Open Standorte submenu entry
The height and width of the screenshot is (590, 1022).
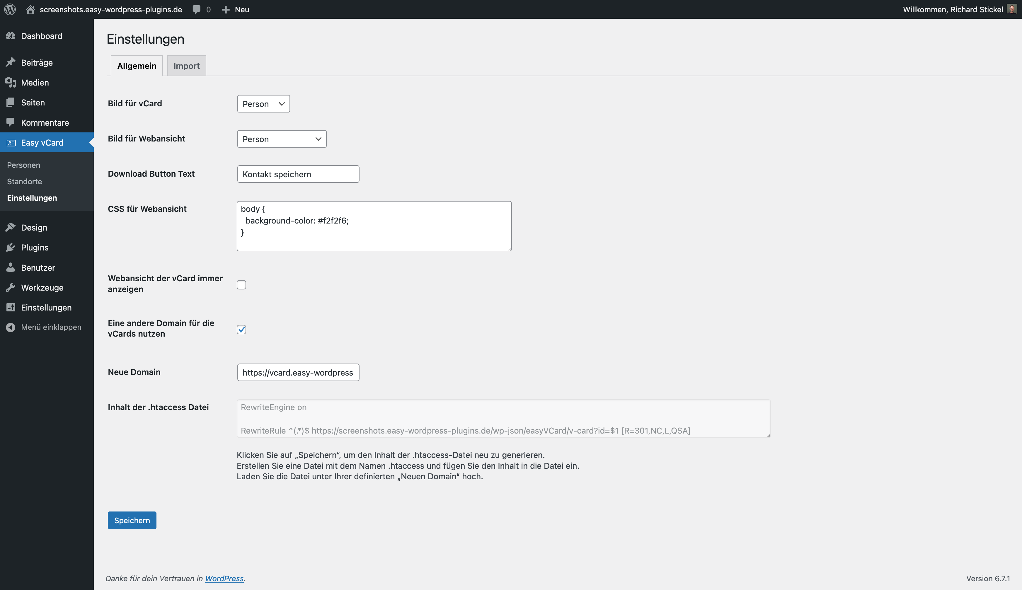pos(24,182)
